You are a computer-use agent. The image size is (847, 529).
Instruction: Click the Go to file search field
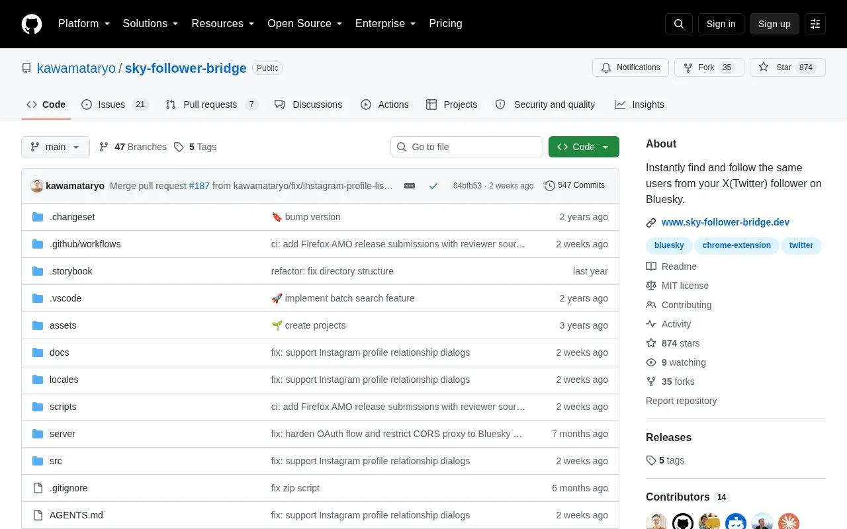pos(467,147)
